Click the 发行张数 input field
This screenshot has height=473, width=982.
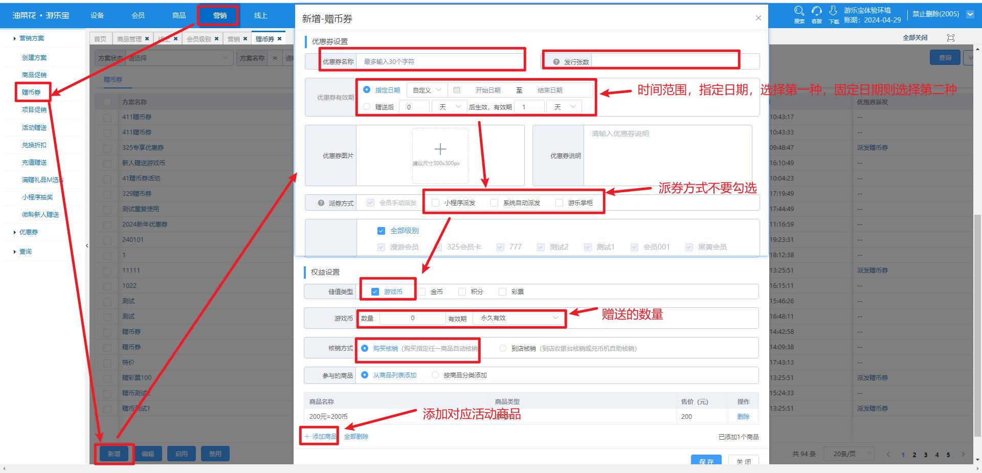pos(675,61)
